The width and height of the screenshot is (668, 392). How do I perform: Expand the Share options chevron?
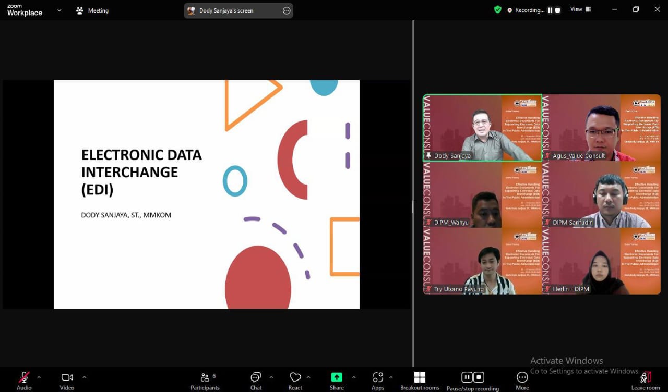(x=354, y=377)
